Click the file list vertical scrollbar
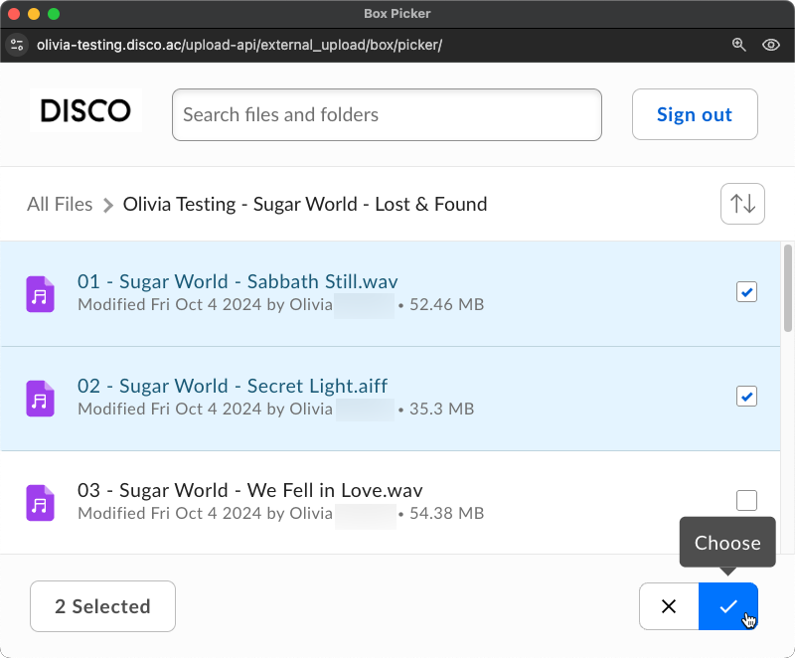The image size is (795, 658). pos(788,288)
